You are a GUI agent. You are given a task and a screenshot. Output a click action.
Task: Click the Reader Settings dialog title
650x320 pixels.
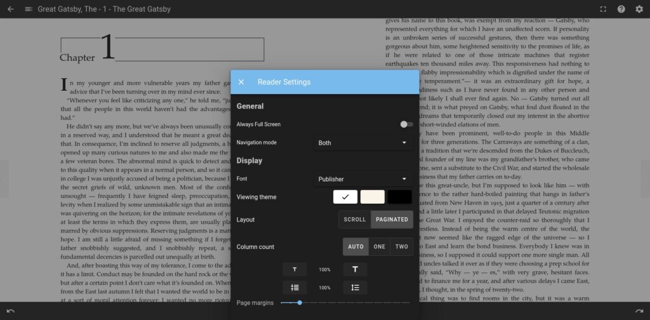coord(284,82)
